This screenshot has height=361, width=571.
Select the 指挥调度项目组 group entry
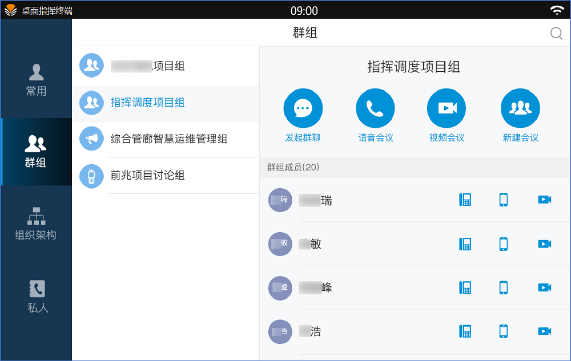tap(147, 103)
